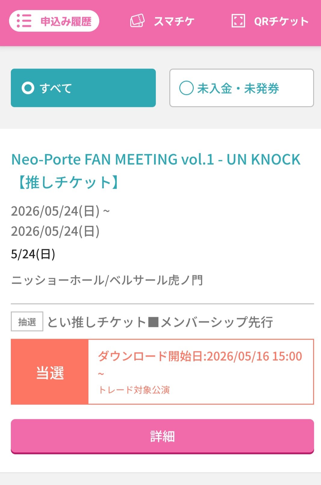Click the 抽選 lottery tag
The width and height of the screenshot is (321, 485).
pyautogui.click(x=27, y=322)
